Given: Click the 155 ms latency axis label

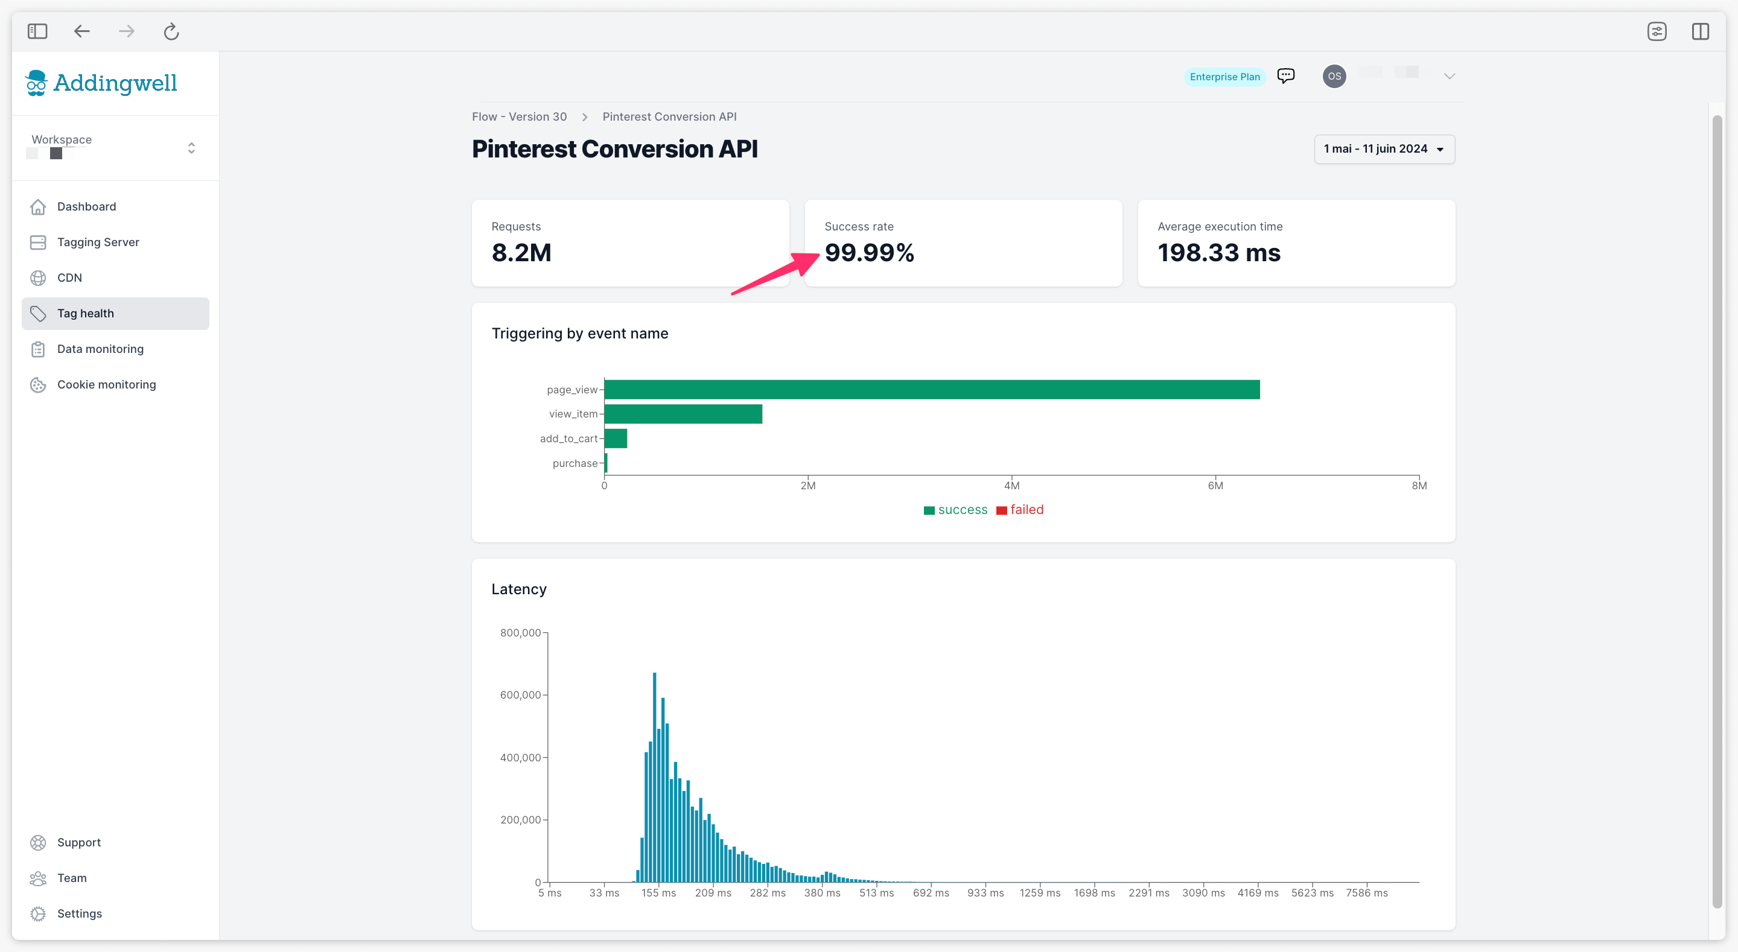Looking at the screenshot, I should point(658,893).
